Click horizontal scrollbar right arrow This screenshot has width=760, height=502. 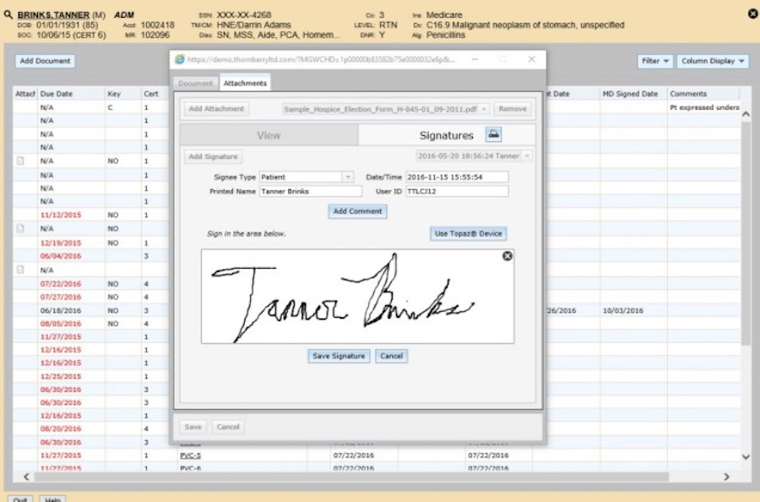[x=726, y=477]
